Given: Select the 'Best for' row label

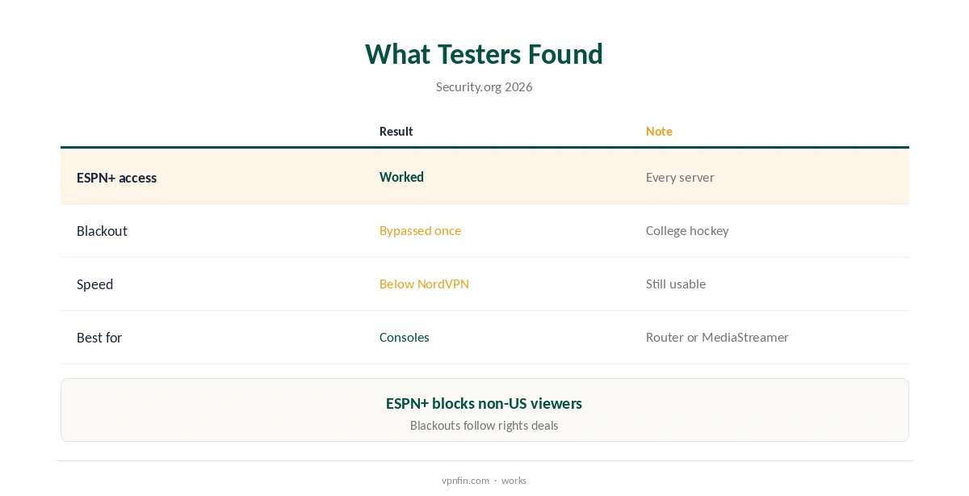Looking at the screenshot, I should (x=99, y=338).
